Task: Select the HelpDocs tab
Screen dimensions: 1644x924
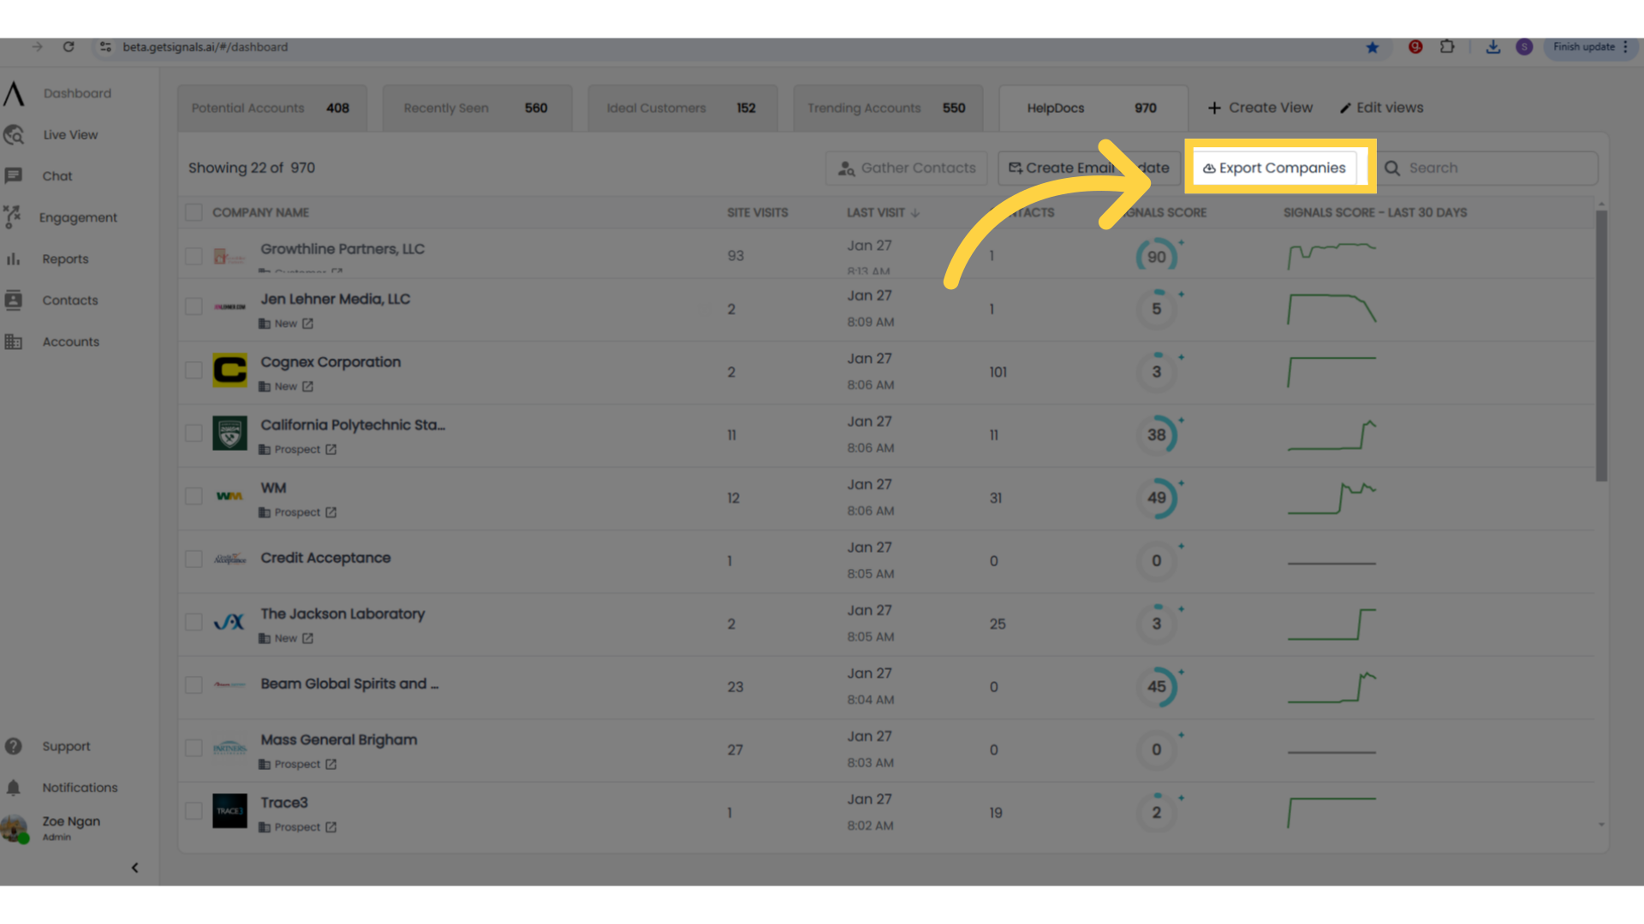Action: coord(1093,108)
